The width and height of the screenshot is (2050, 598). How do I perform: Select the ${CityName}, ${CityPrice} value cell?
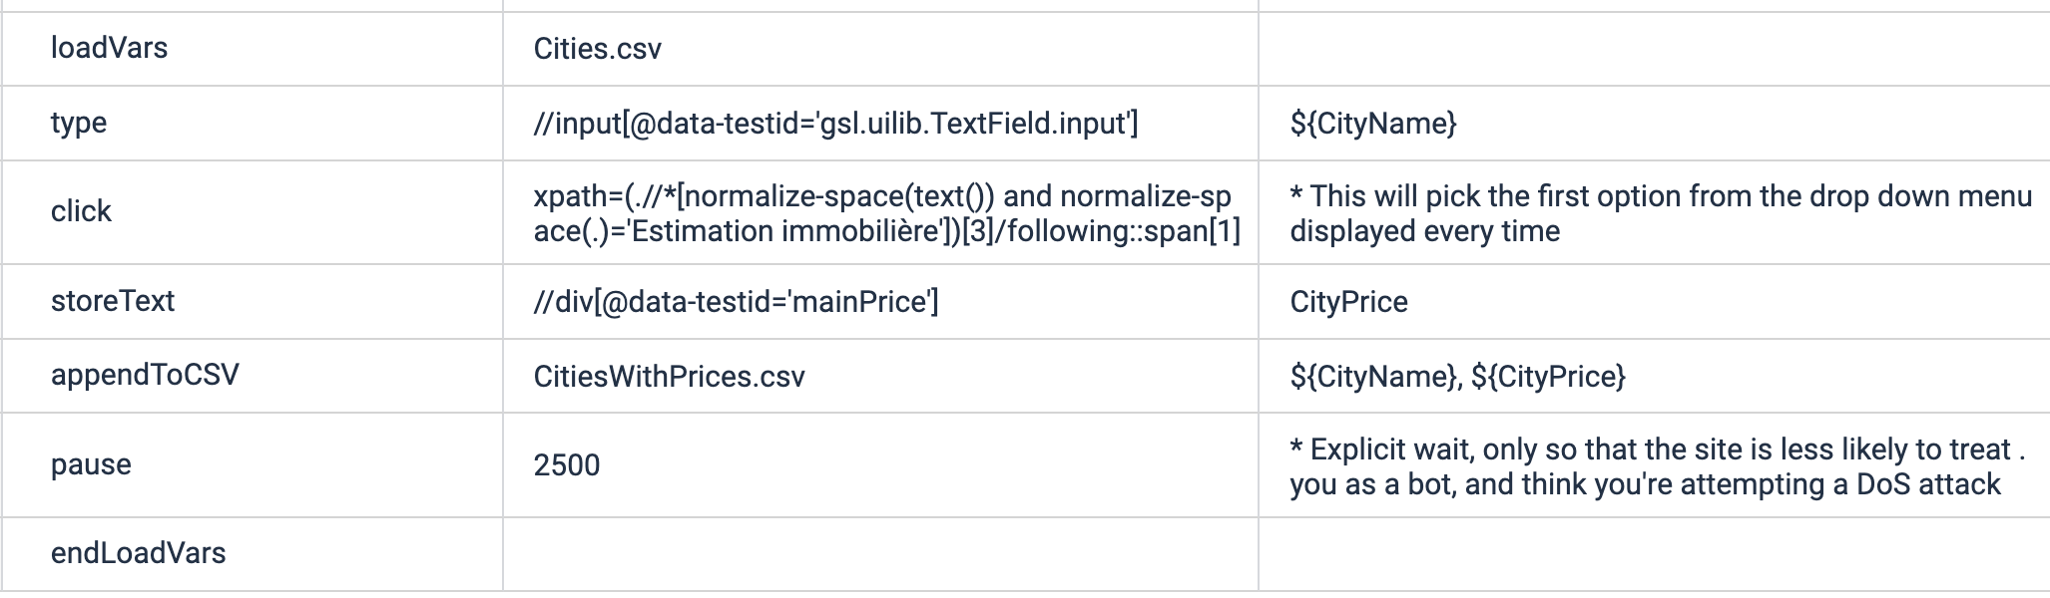(1457, 377)
